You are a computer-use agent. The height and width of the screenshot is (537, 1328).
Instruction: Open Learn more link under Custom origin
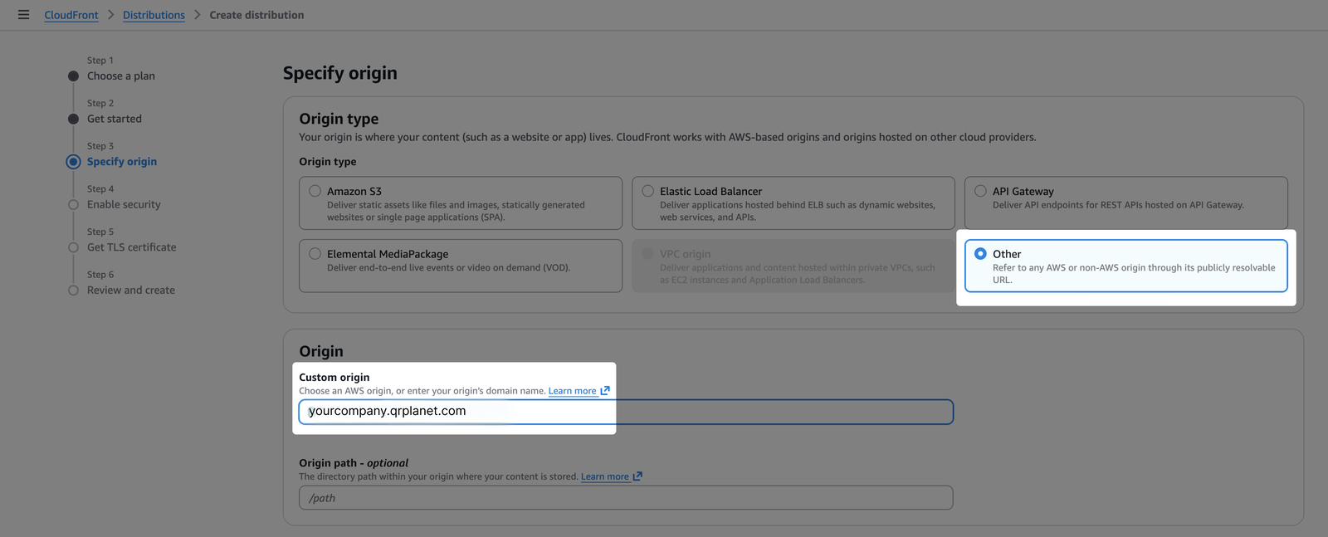(x=572, y=391)
